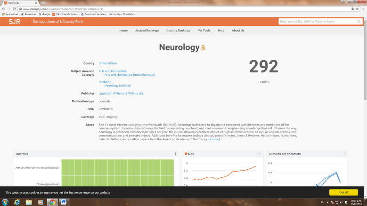
Task: Click the Neurology (clinical) category link
Action: tap(118, 86)
